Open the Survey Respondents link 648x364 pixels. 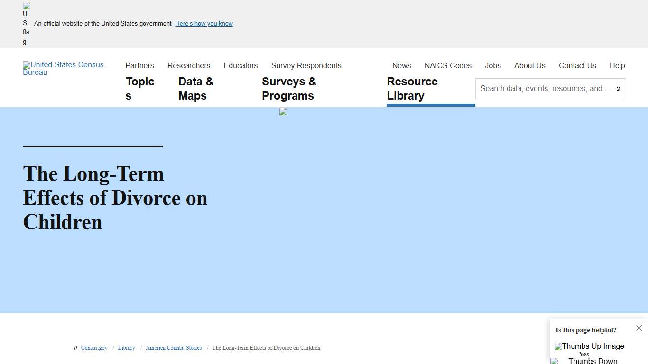(x=306, y=65)
